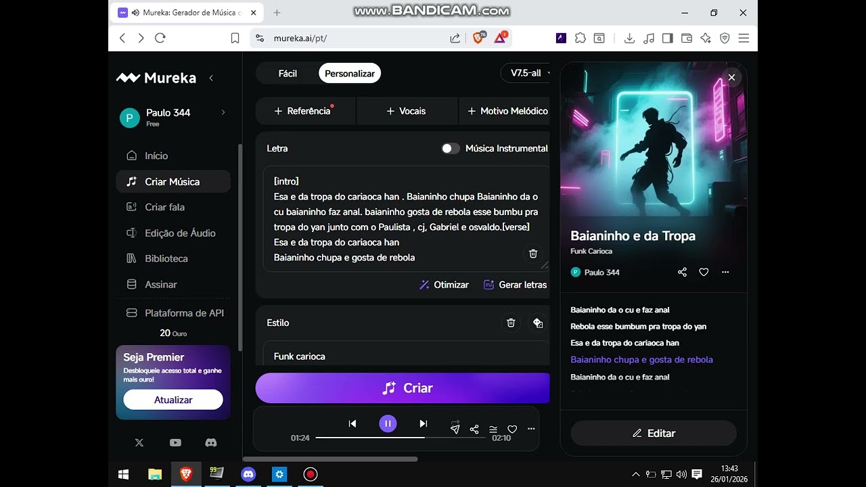Open Mureka's Discord link in the sidebar
This screenshot has height=487, width=866.
click(x=211, y=442)
